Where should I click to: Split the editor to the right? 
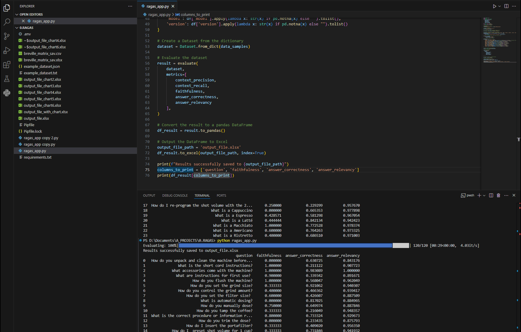point(506,6)
